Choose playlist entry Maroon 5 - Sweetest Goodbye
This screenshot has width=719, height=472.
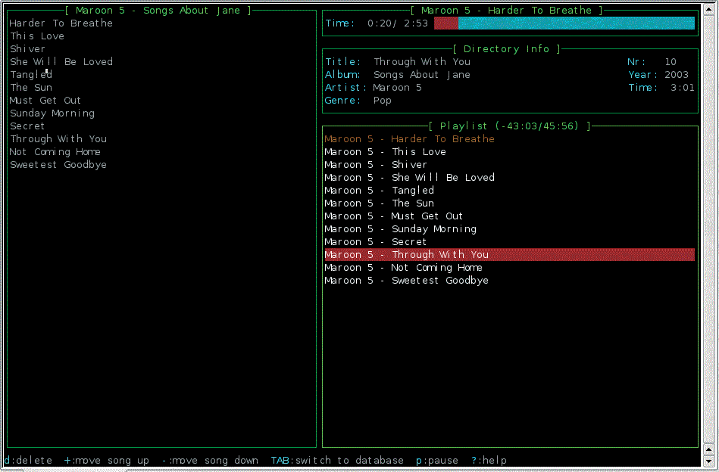tap(406, 280)
